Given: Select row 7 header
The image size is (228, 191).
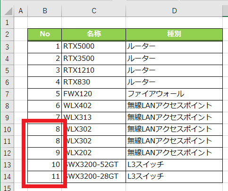Looking at the screenshot, I should (x=7, y=94).
